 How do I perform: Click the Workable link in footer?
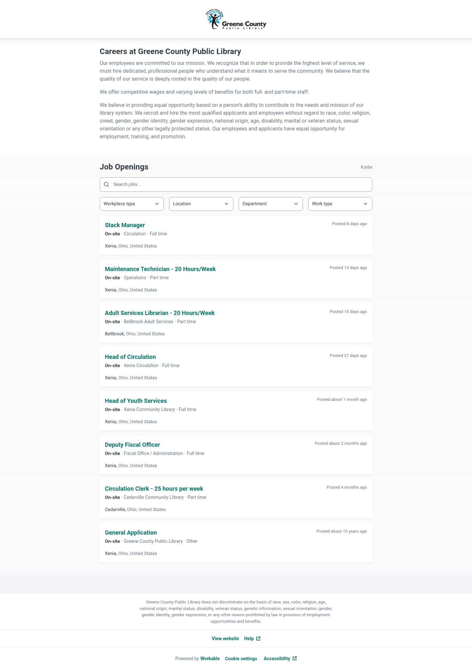pyautogui.click(x=210, y=658)
